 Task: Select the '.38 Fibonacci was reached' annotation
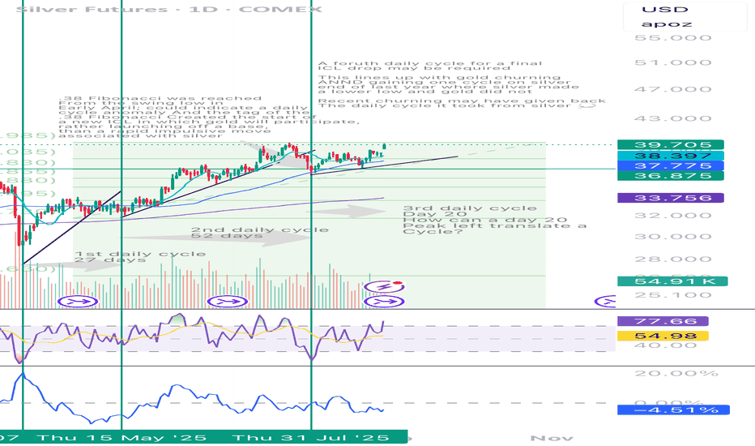point(210,117)
